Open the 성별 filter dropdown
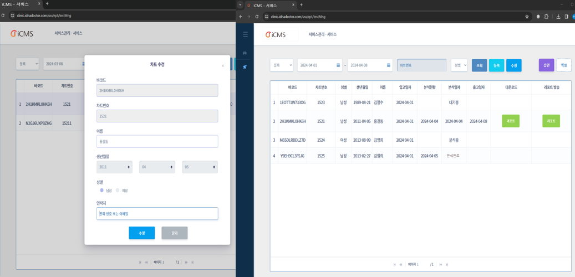 459,65
